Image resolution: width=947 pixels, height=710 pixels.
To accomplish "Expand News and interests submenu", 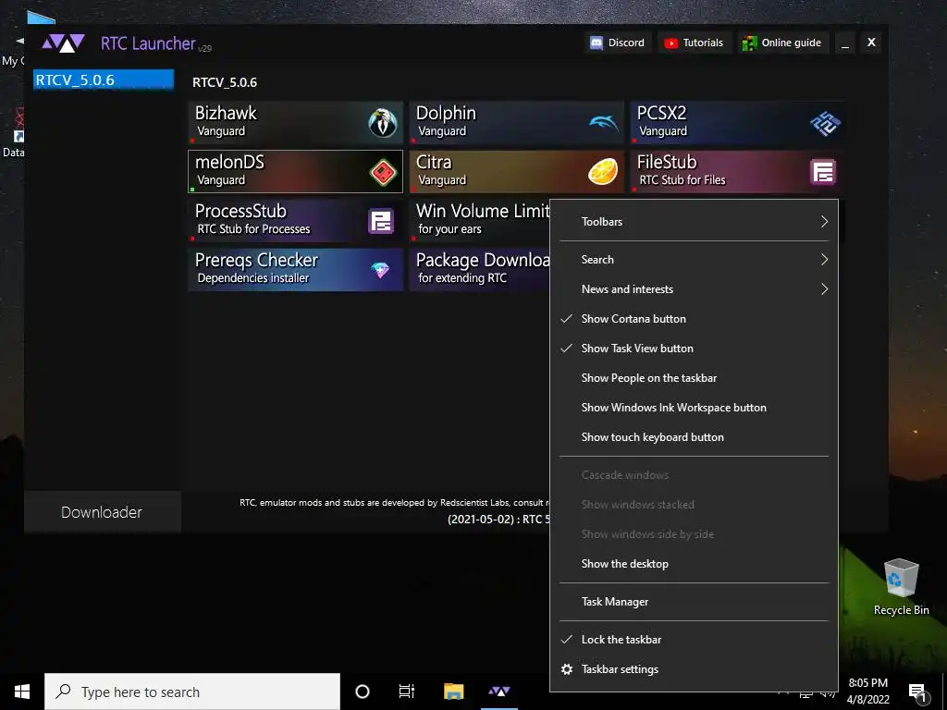I will coord(694,289).
